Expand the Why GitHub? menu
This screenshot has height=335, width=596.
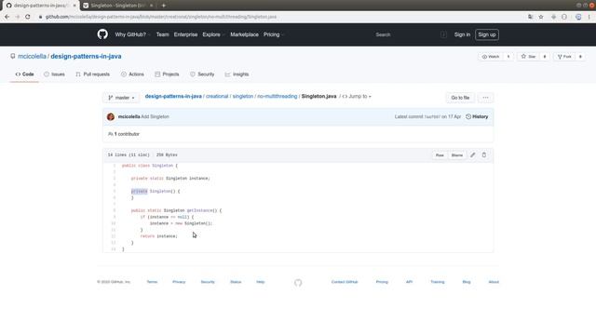point(132,34)
